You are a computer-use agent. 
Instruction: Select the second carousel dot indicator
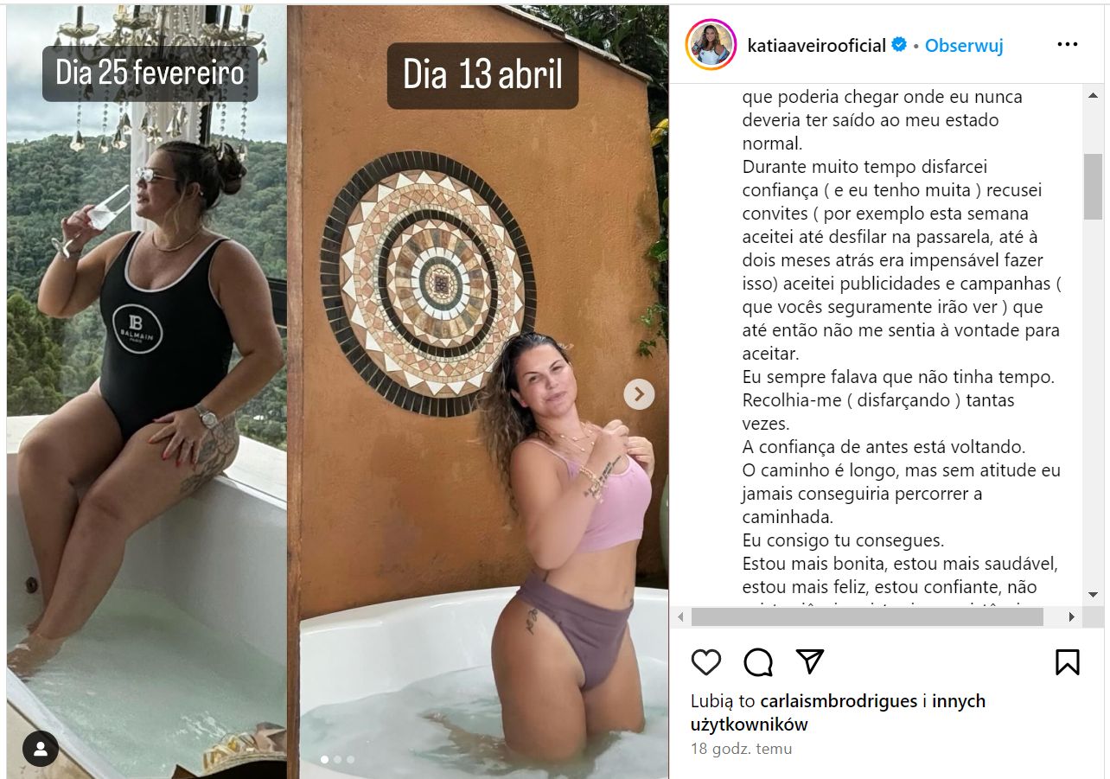[x=337, y=759]
